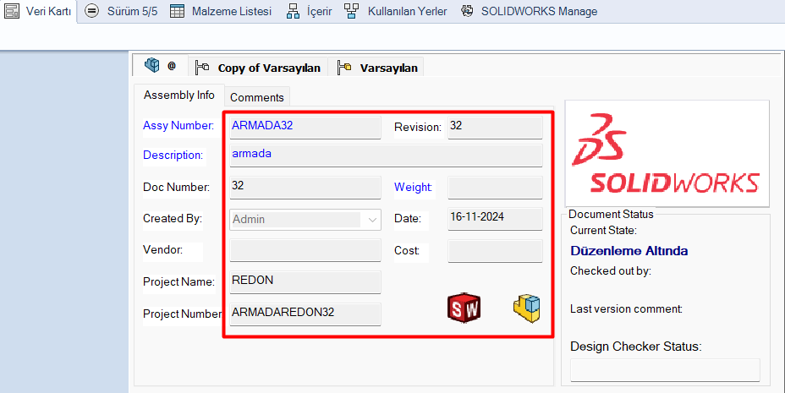
Task: Click the Project Number field ARMADAREDON32
Action: pyautogui.click(x=305, y=314)
